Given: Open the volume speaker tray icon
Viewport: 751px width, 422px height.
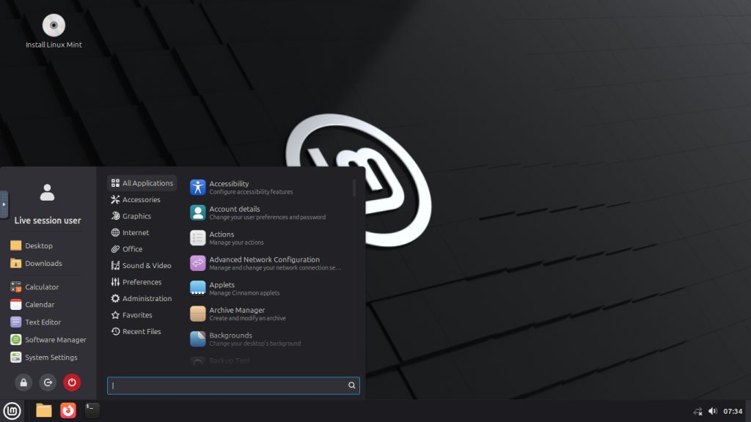Looking at the screenshot, I should tap(713, 411).
